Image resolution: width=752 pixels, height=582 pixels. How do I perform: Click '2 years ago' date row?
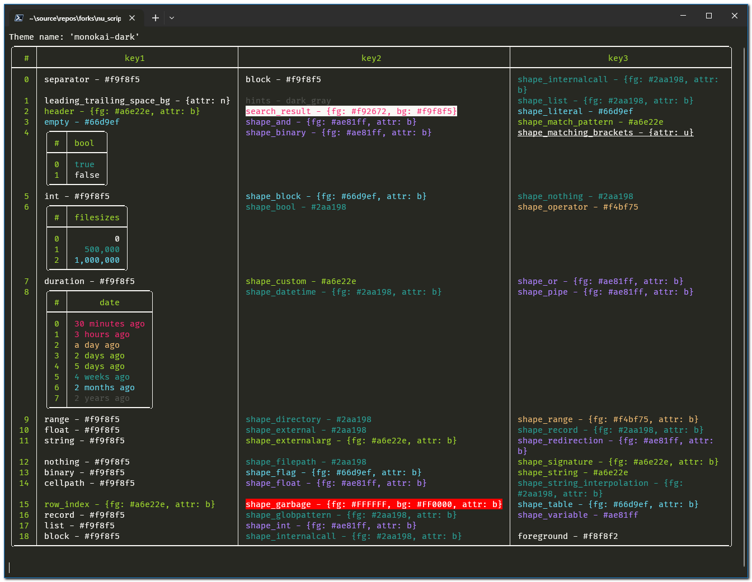[102, 398]
